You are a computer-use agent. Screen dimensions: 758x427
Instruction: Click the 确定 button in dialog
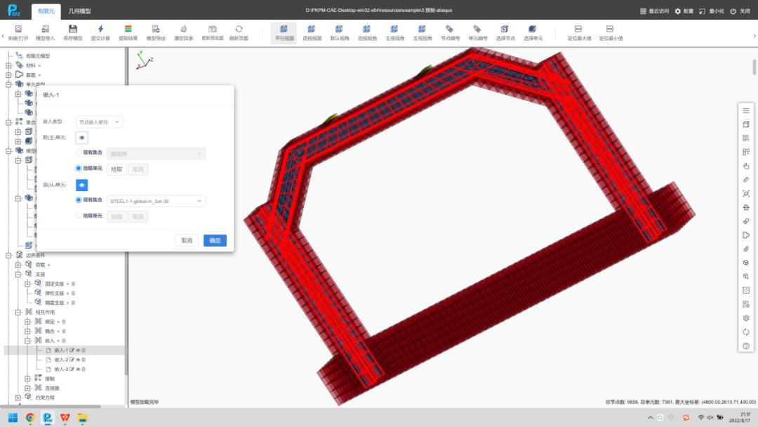click(x=215, y=240)
